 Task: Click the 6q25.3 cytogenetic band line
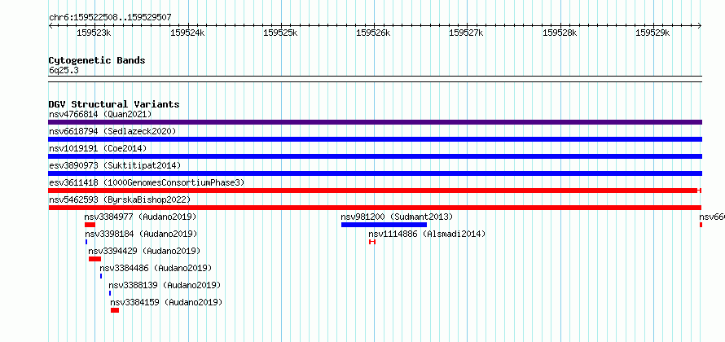pyautogui.click(x=375, y=79)
